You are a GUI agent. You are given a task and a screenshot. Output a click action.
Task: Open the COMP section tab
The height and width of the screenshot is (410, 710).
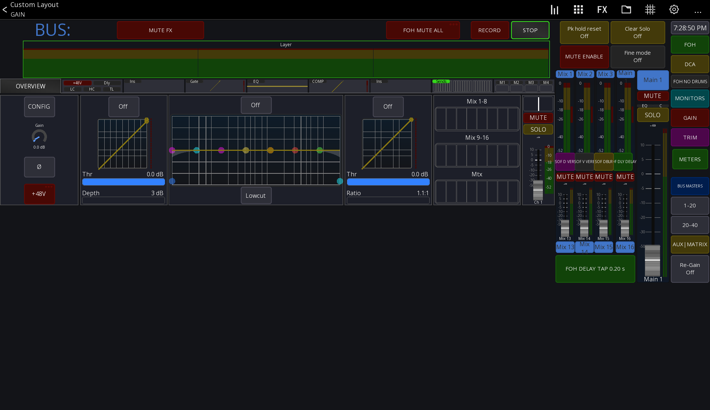[x=339, y=86]
